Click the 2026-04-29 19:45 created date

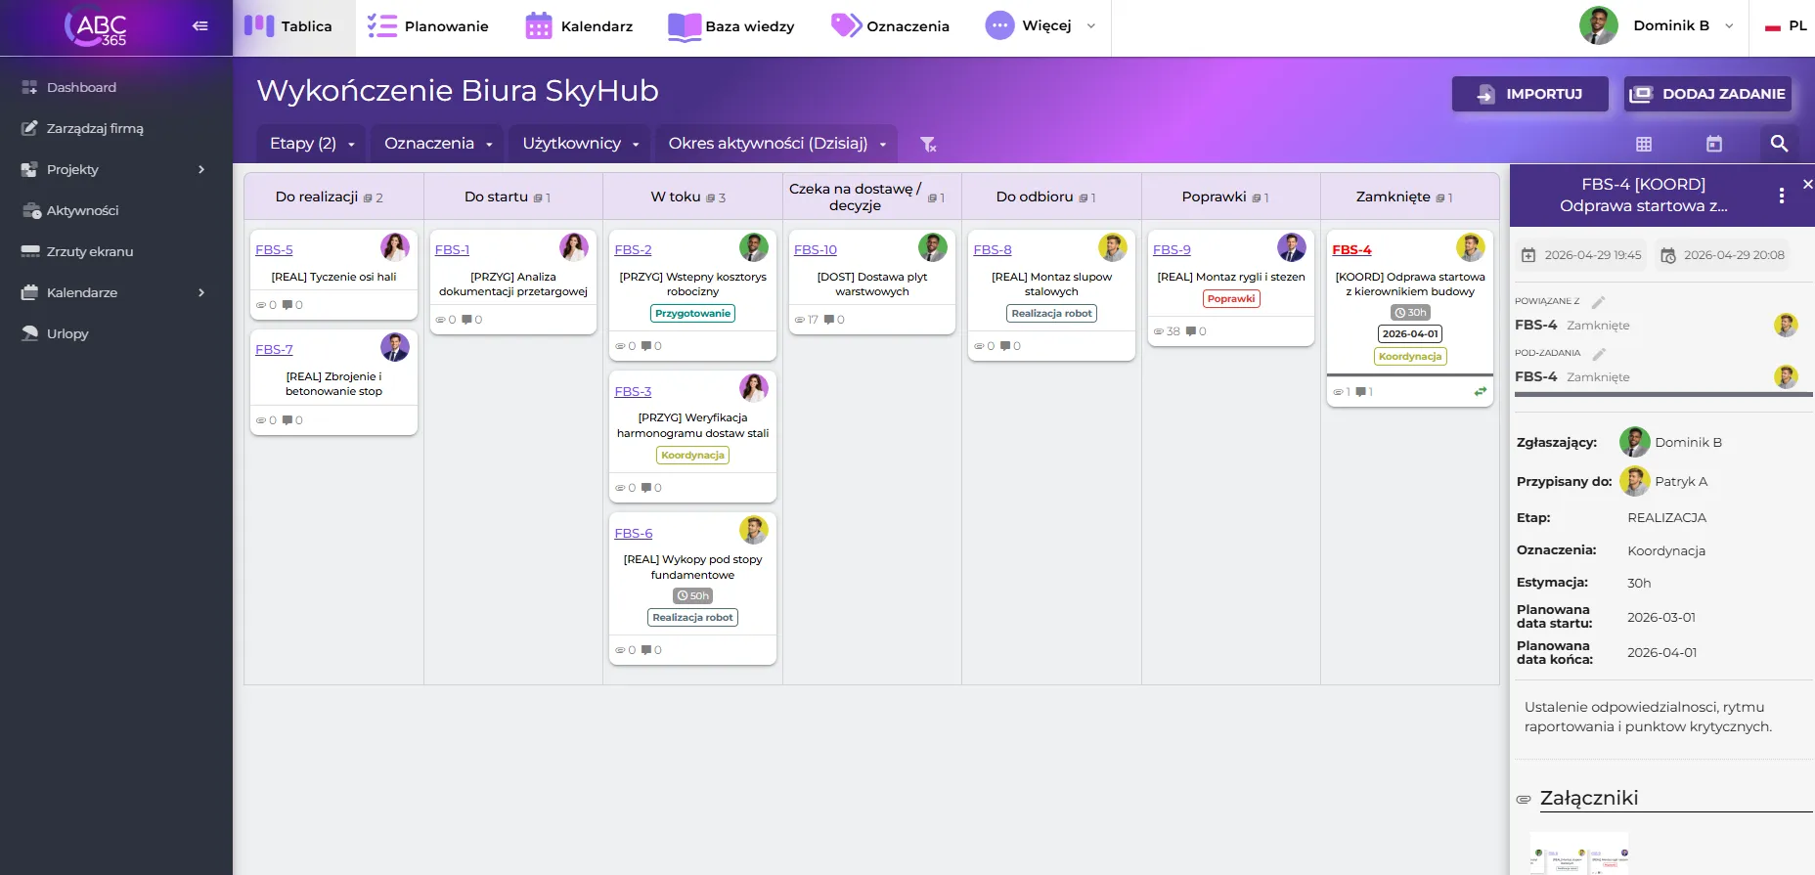point(1581,255)
